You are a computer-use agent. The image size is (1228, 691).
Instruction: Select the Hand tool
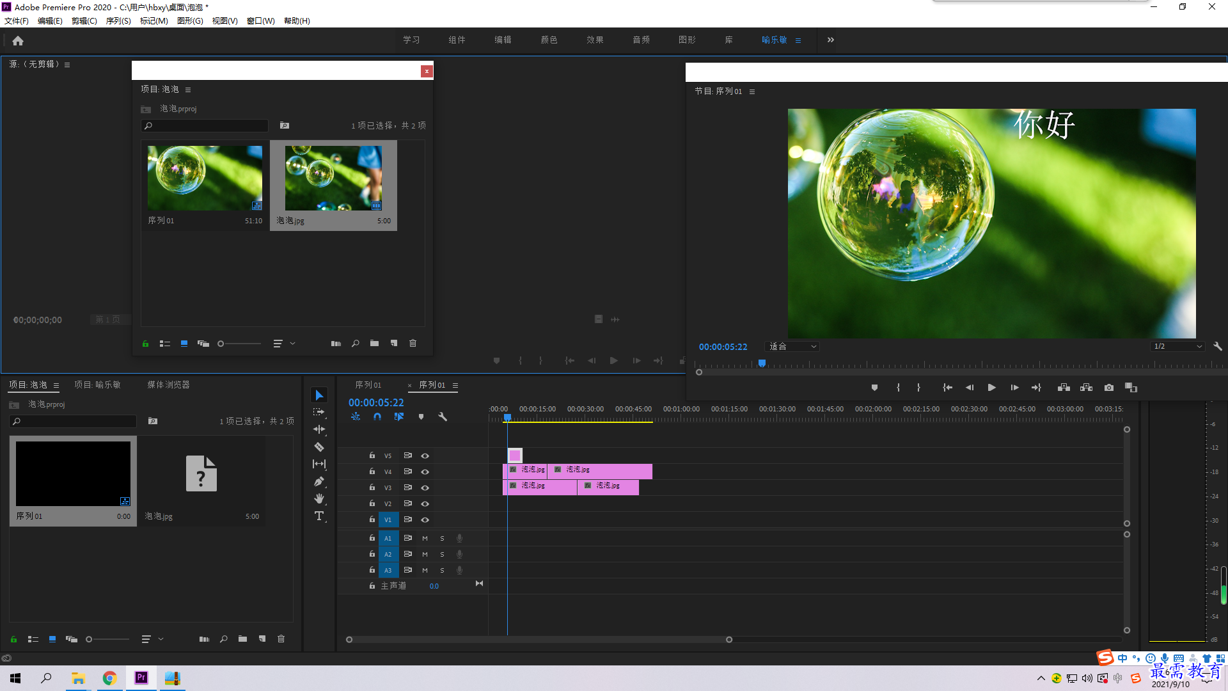coord(319,498)
